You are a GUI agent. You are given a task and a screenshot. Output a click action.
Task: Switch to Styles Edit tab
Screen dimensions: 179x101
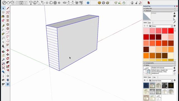coord(150,77)
